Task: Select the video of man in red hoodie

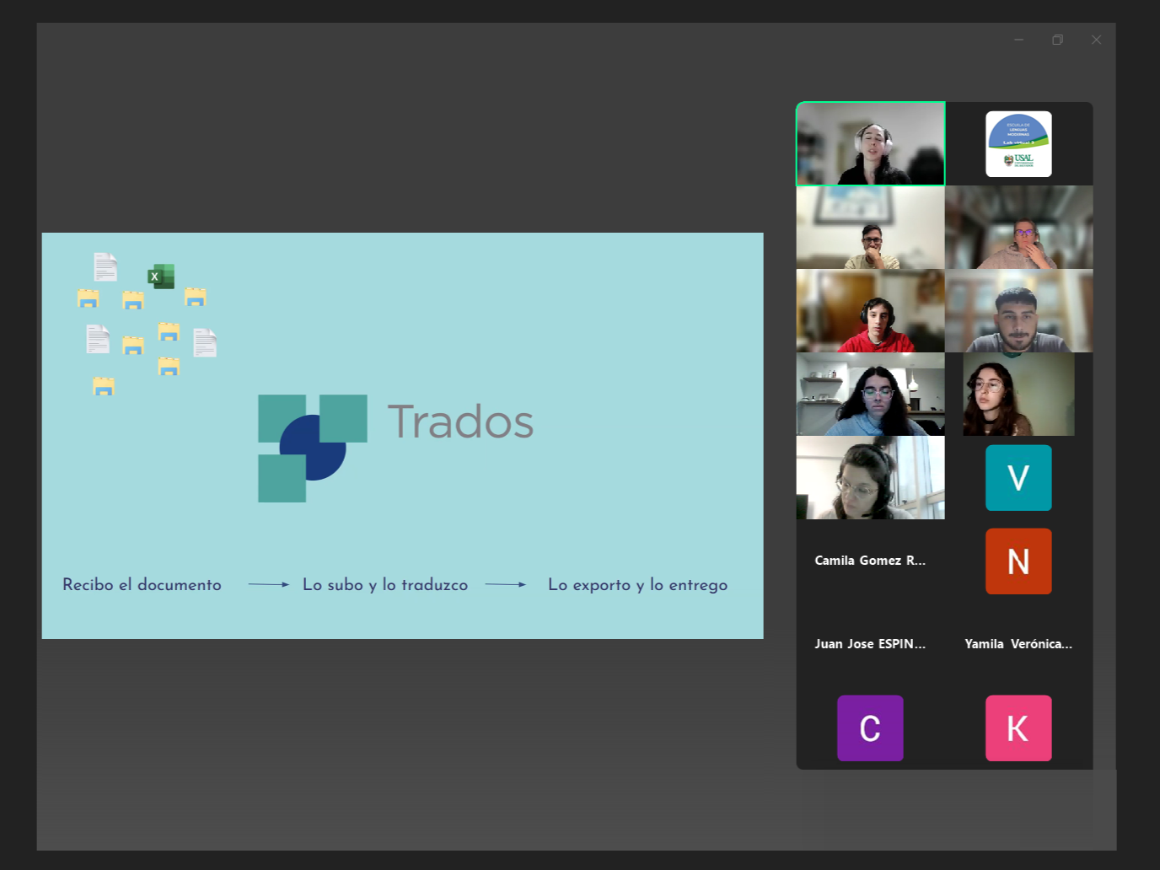Action: (x=871, y=311)
